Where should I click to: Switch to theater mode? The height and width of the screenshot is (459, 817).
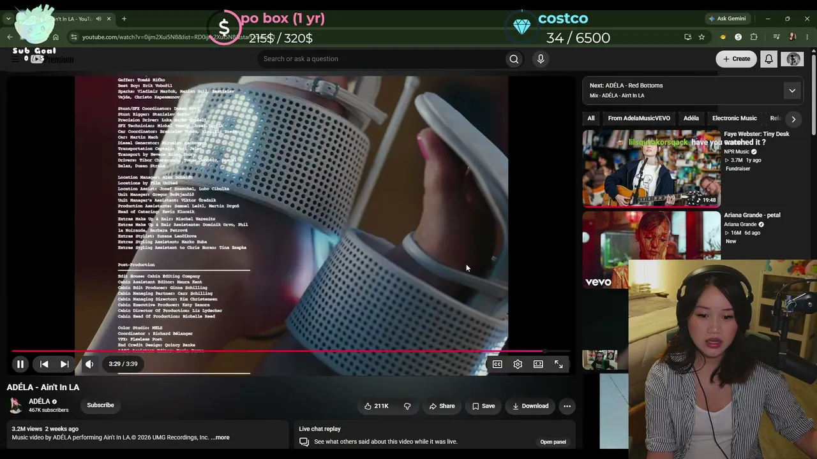pyautogui.click(x=538, y=364)
